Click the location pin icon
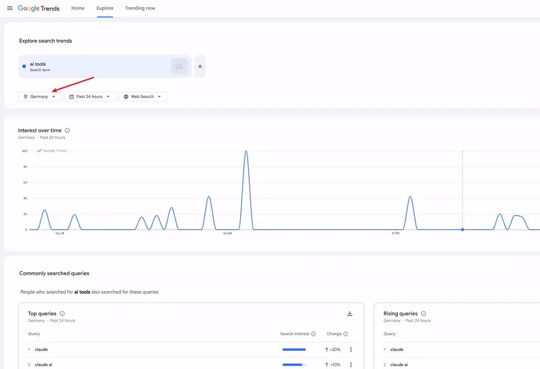This screenshot has height=369, width=540. click(26, 96)
